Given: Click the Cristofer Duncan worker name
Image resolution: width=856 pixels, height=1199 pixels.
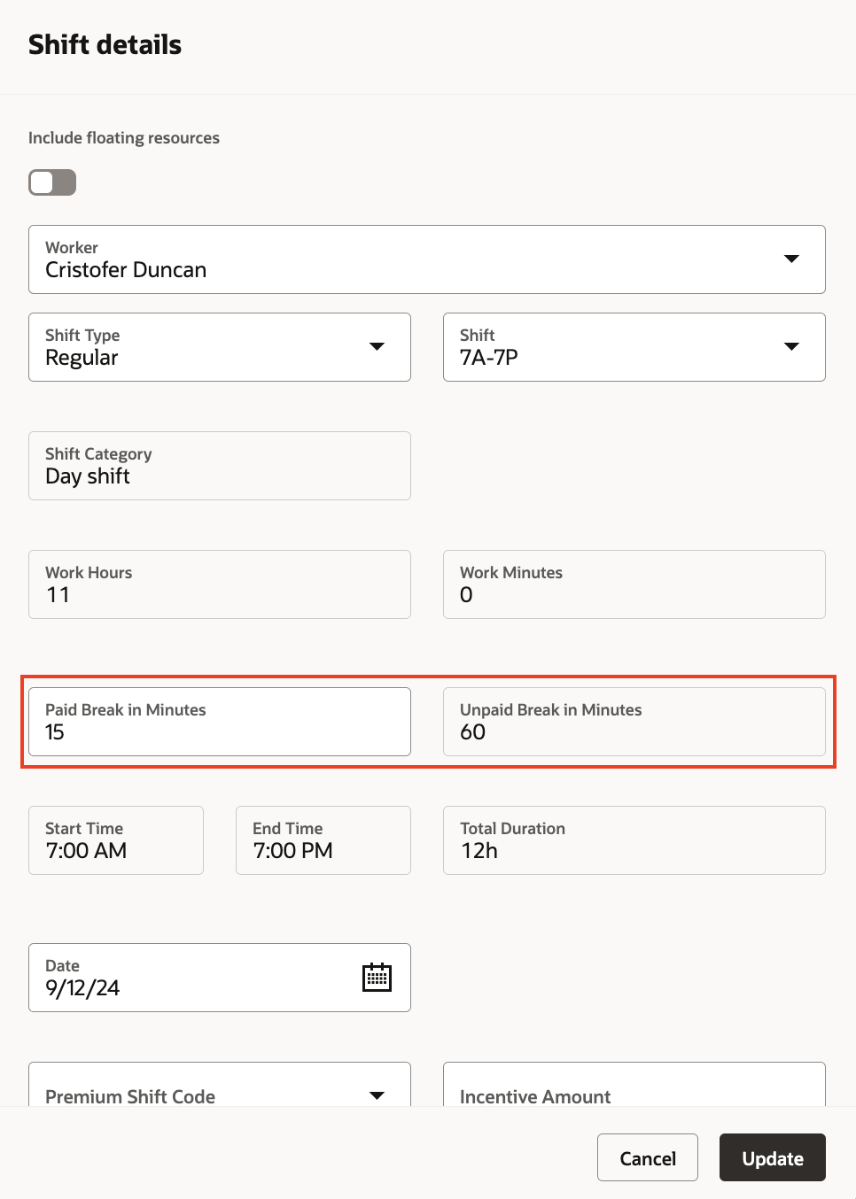Looking at the screenshot, I should [x=126, y=270].
